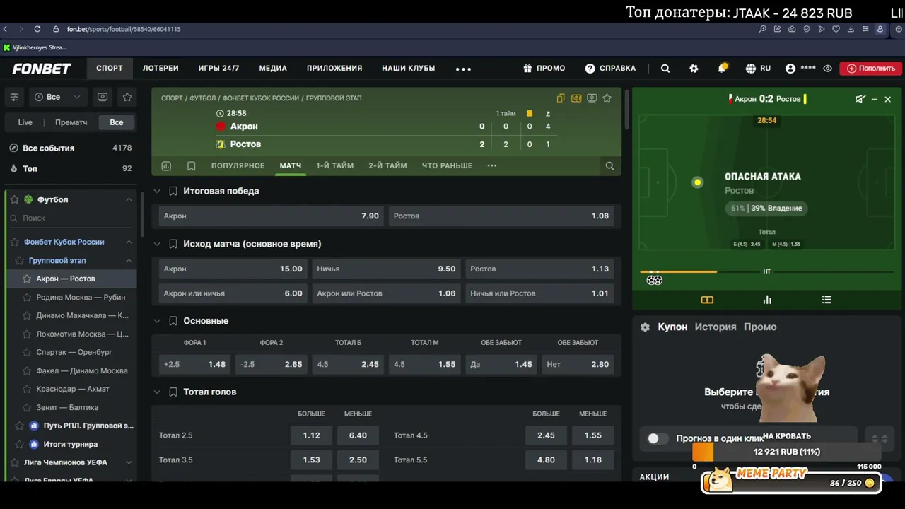
Task: Click the Пополнить deposit button
Action: click(870, 69)
